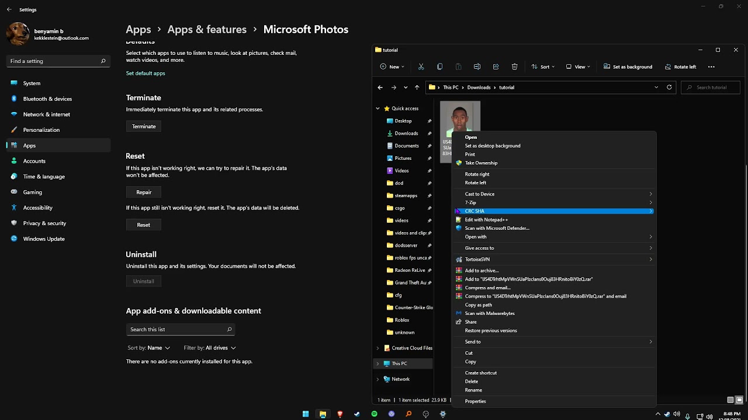Image resolution: width=748 pixels, height=420 pixels.
Task: Click the Search this list field
Action: [x=181, y=330]
